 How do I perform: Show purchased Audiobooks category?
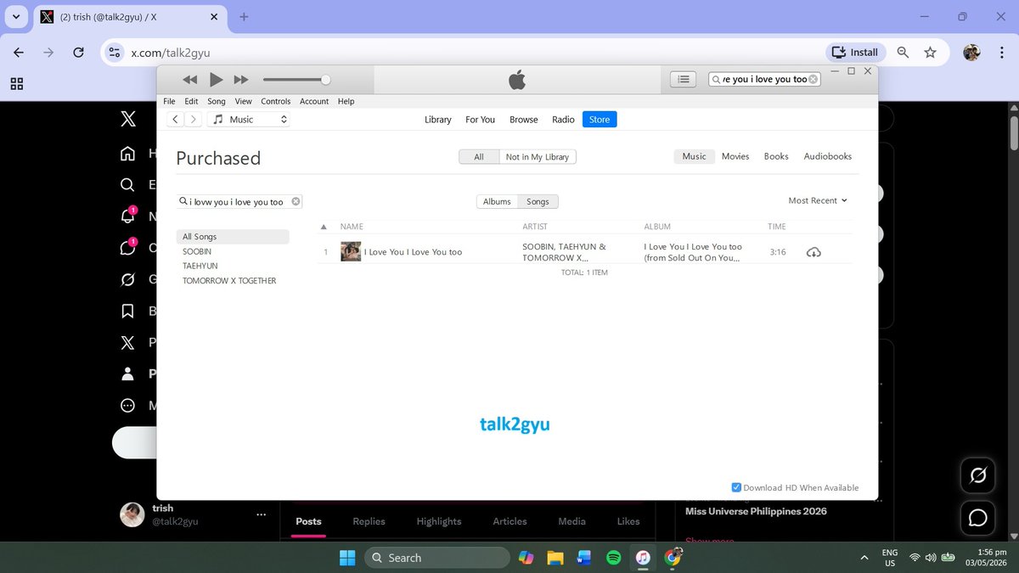point(828,156)
